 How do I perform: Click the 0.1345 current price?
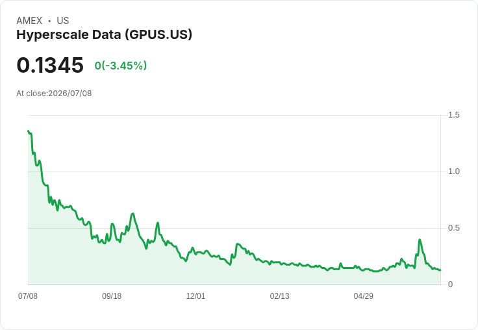tap(50, 65)
